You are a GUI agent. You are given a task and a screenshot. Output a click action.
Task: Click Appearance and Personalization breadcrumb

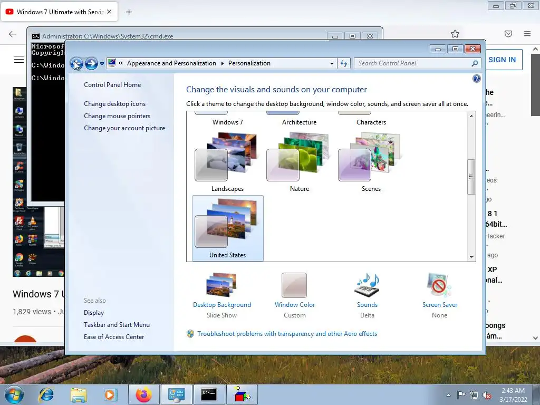coord(171,63)
